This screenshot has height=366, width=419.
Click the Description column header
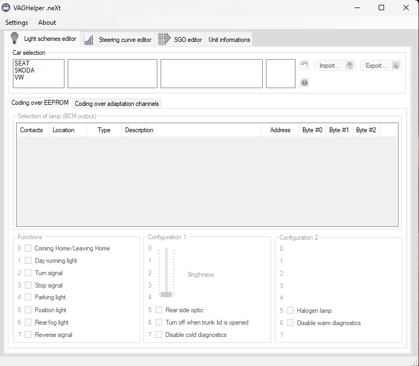pos(139,130)
